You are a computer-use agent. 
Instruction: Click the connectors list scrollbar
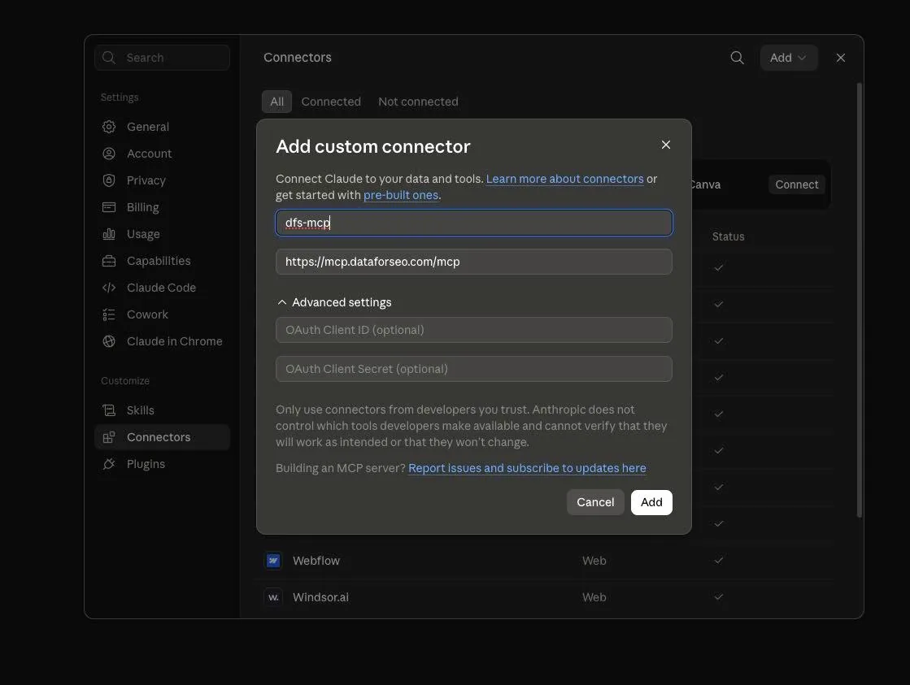859,300
